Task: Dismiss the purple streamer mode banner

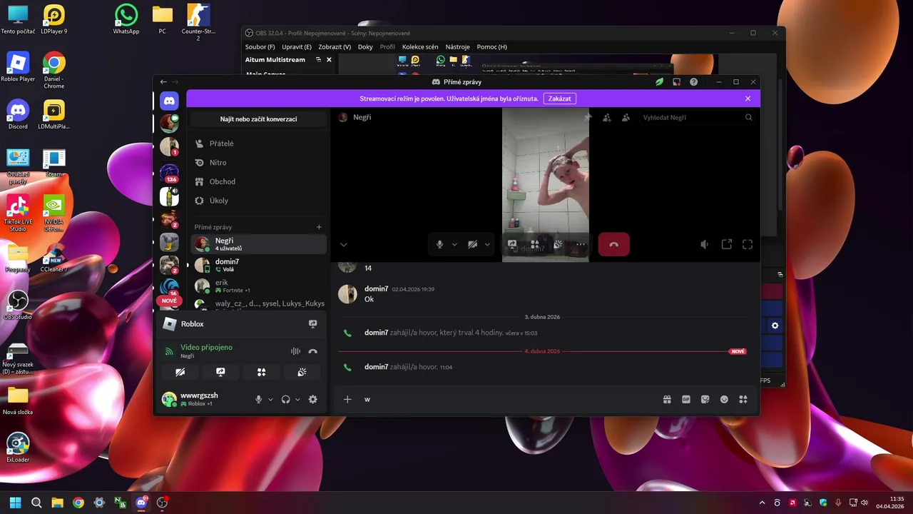Action: click(748, 99)
